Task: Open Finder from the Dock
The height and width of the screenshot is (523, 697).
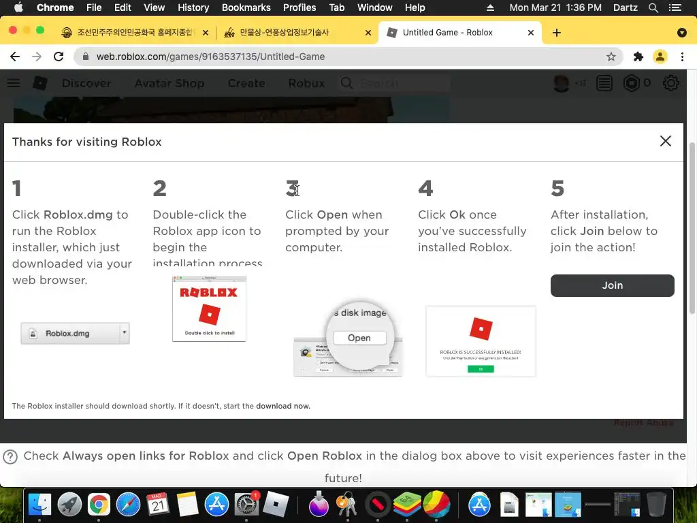Action: 39,505
